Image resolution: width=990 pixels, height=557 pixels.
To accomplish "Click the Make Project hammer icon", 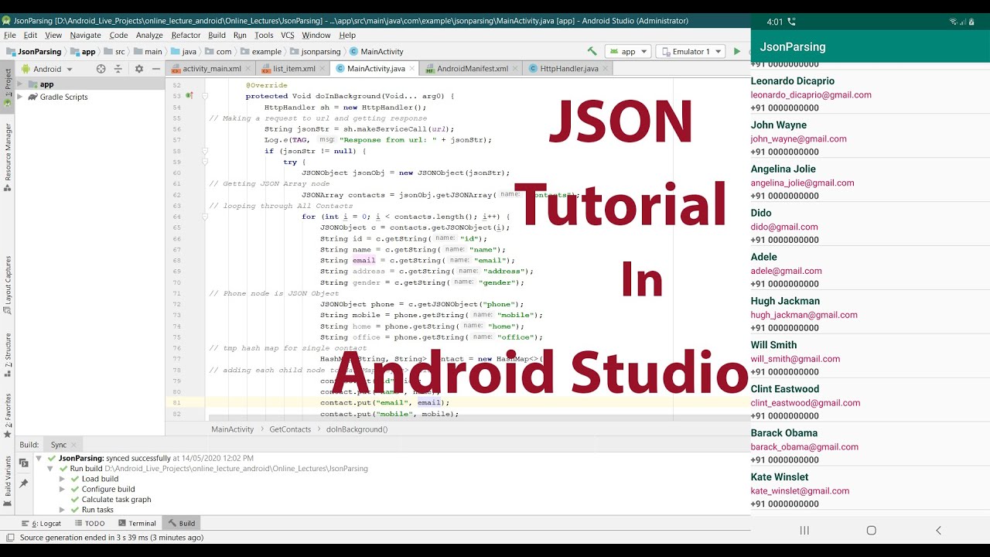I will 592,51.
